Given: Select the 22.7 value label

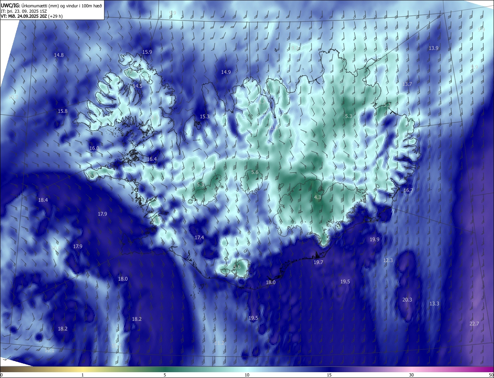Looking at the screenshot, I should [474, 324].
